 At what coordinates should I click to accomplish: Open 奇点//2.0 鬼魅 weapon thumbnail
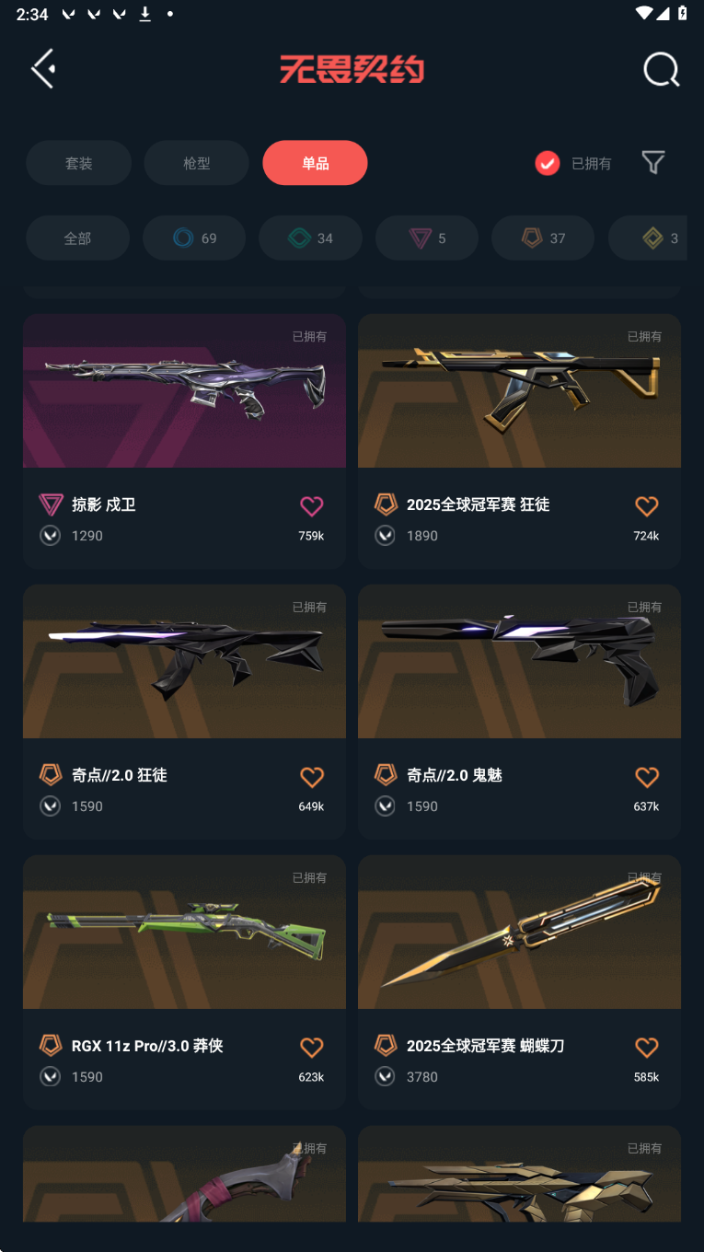[x=519, y=661]
